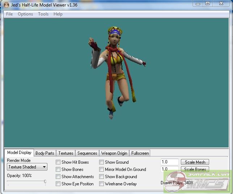Click the Scale Mesh button
Screen dimensions: 233x194
(195, 162)
